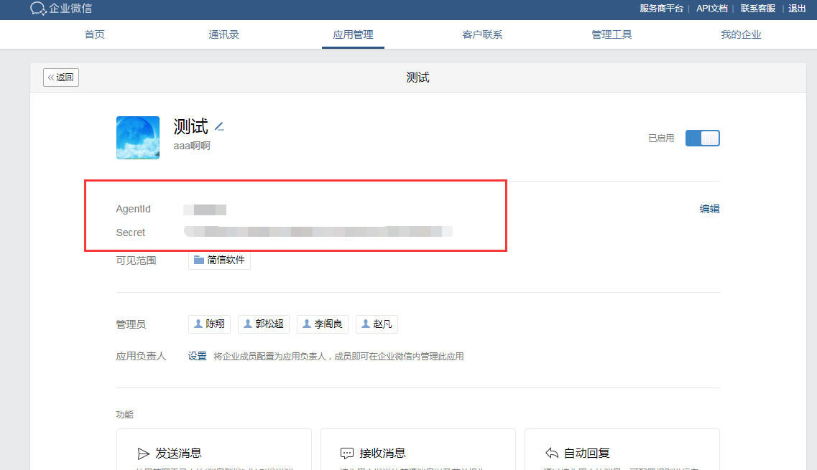This screenshot has height=470, width=817.
Task: Click the reply arrow icon for 自动回复
Action: pyautogui.click(x=551, y=453)
